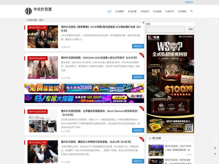The width and height of the screenshot is (219, 164).
Task: Switch to traditional Chinese with 繁 icon
Action: coord(215,149)
